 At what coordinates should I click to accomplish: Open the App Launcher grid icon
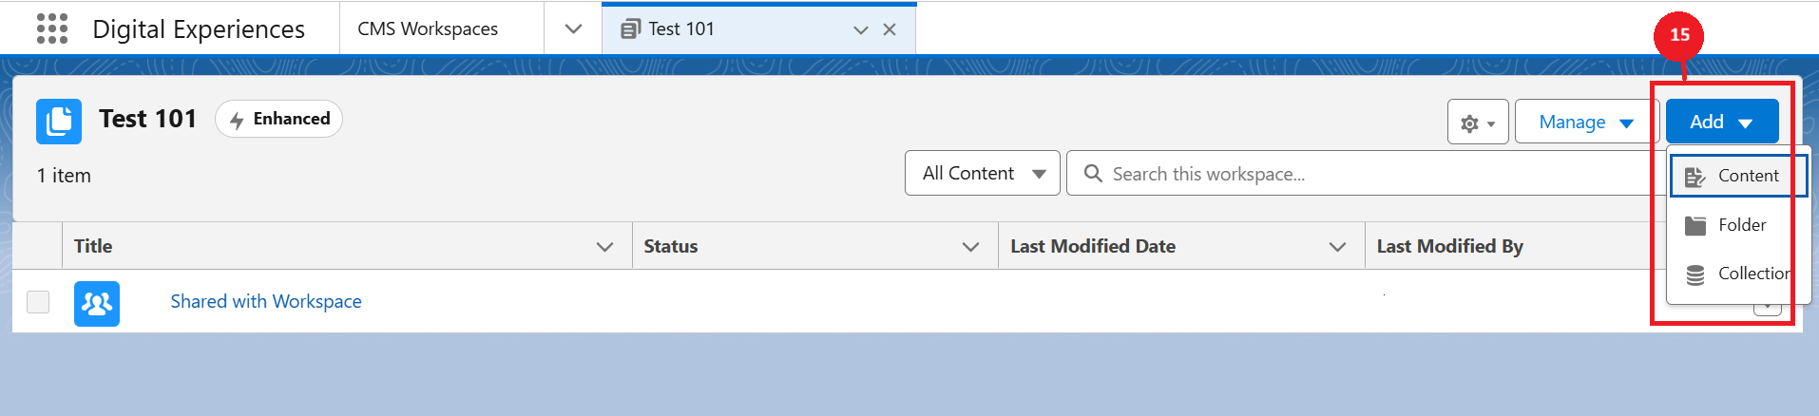[x=52, y=28]
